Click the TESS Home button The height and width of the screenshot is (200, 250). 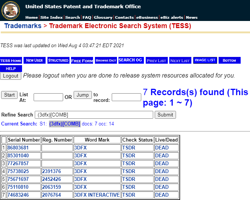click(x=11, y=60)
